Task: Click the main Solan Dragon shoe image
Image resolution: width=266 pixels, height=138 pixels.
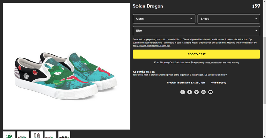Action: click(66, 66)
